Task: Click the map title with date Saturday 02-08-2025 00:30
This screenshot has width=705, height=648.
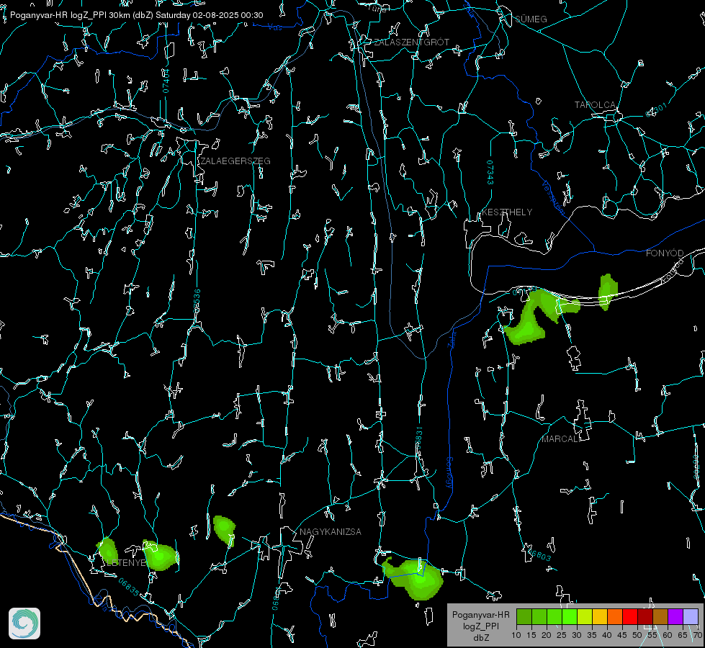Action: tap(137, 15)
